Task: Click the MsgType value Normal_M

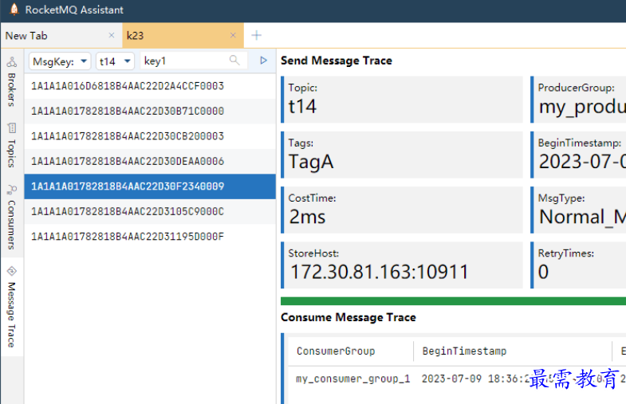Action: 582,217
